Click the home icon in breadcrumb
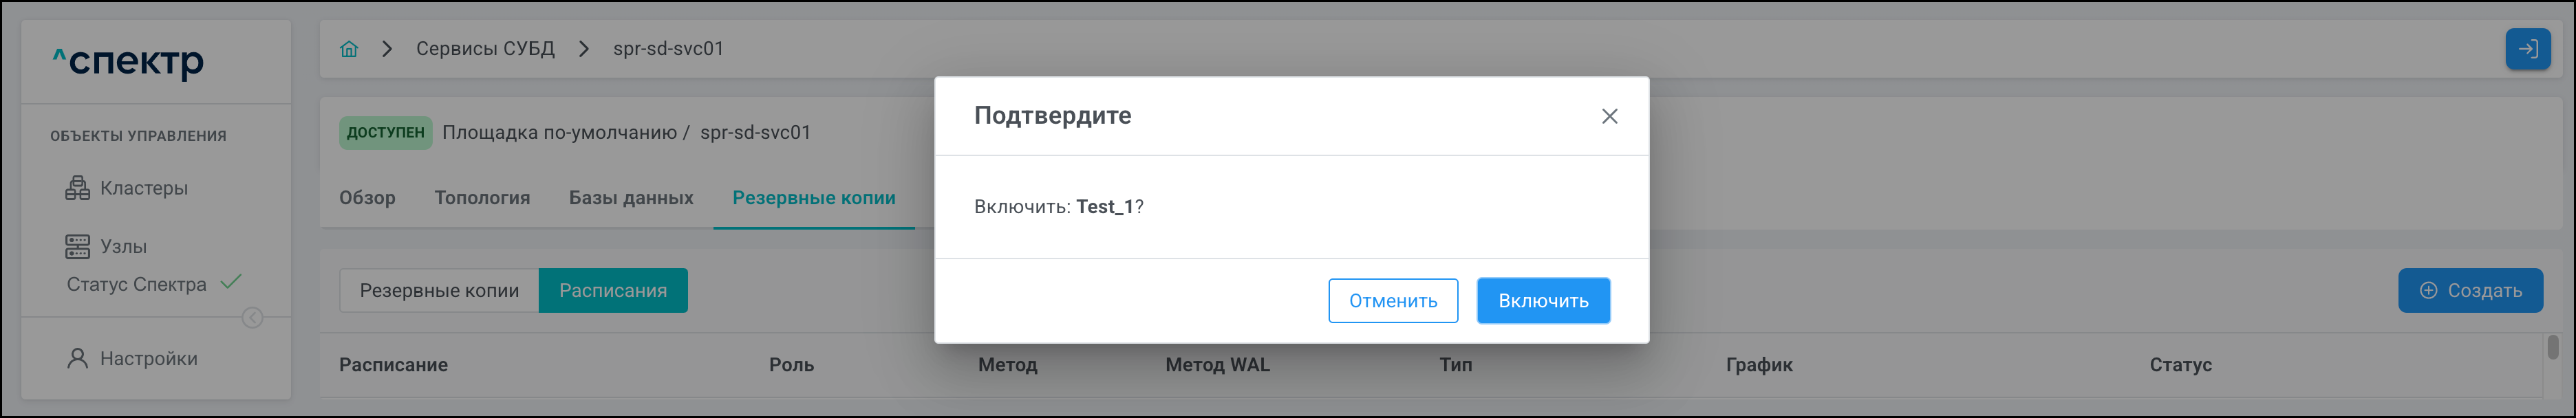The height and width of the screenshot is (418, 2576). click(x=349, y=49)
